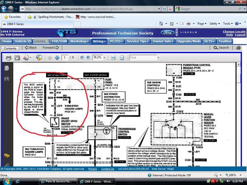247x185 pixels.
Task: Click the Contact Us footer link
Action: click(107, 169)
